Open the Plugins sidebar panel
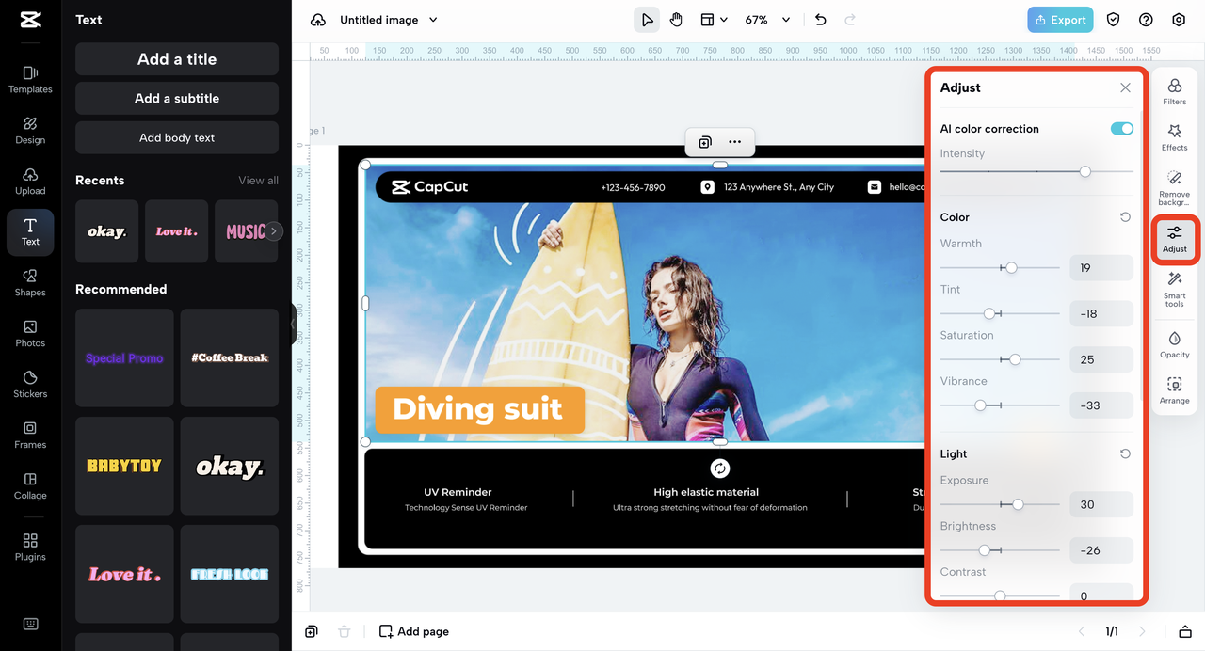The height and width of the screenshot is (651, 1205). (30, 547)
